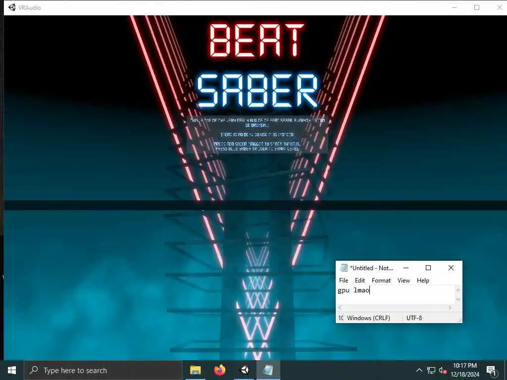Screen dimensions: 507x380
Task: Click the taskbar search box
Action: coord(102,370)
